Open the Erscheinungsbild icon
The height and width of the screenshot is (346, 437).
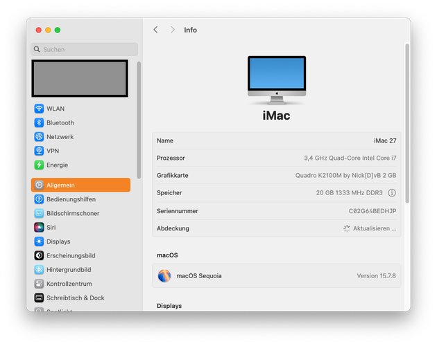click(39, 255)
